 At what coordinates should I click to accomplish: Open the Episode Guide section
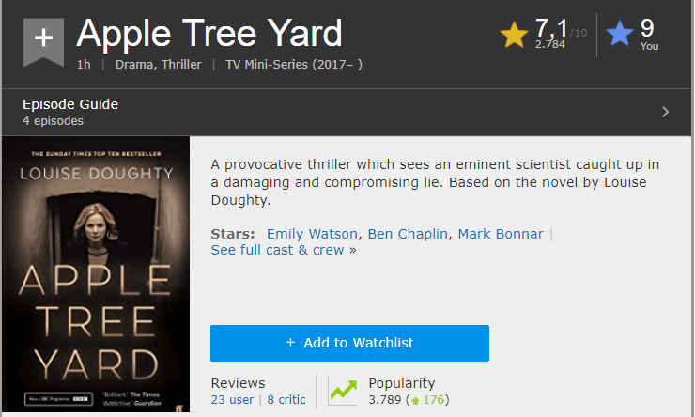(x=70, y=104)
